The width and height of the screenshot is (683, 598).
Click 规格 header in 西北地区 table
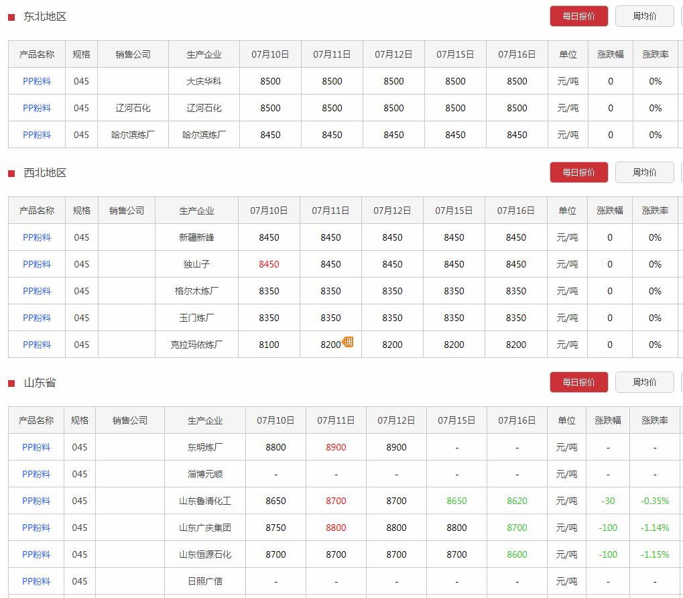point(82,211)
